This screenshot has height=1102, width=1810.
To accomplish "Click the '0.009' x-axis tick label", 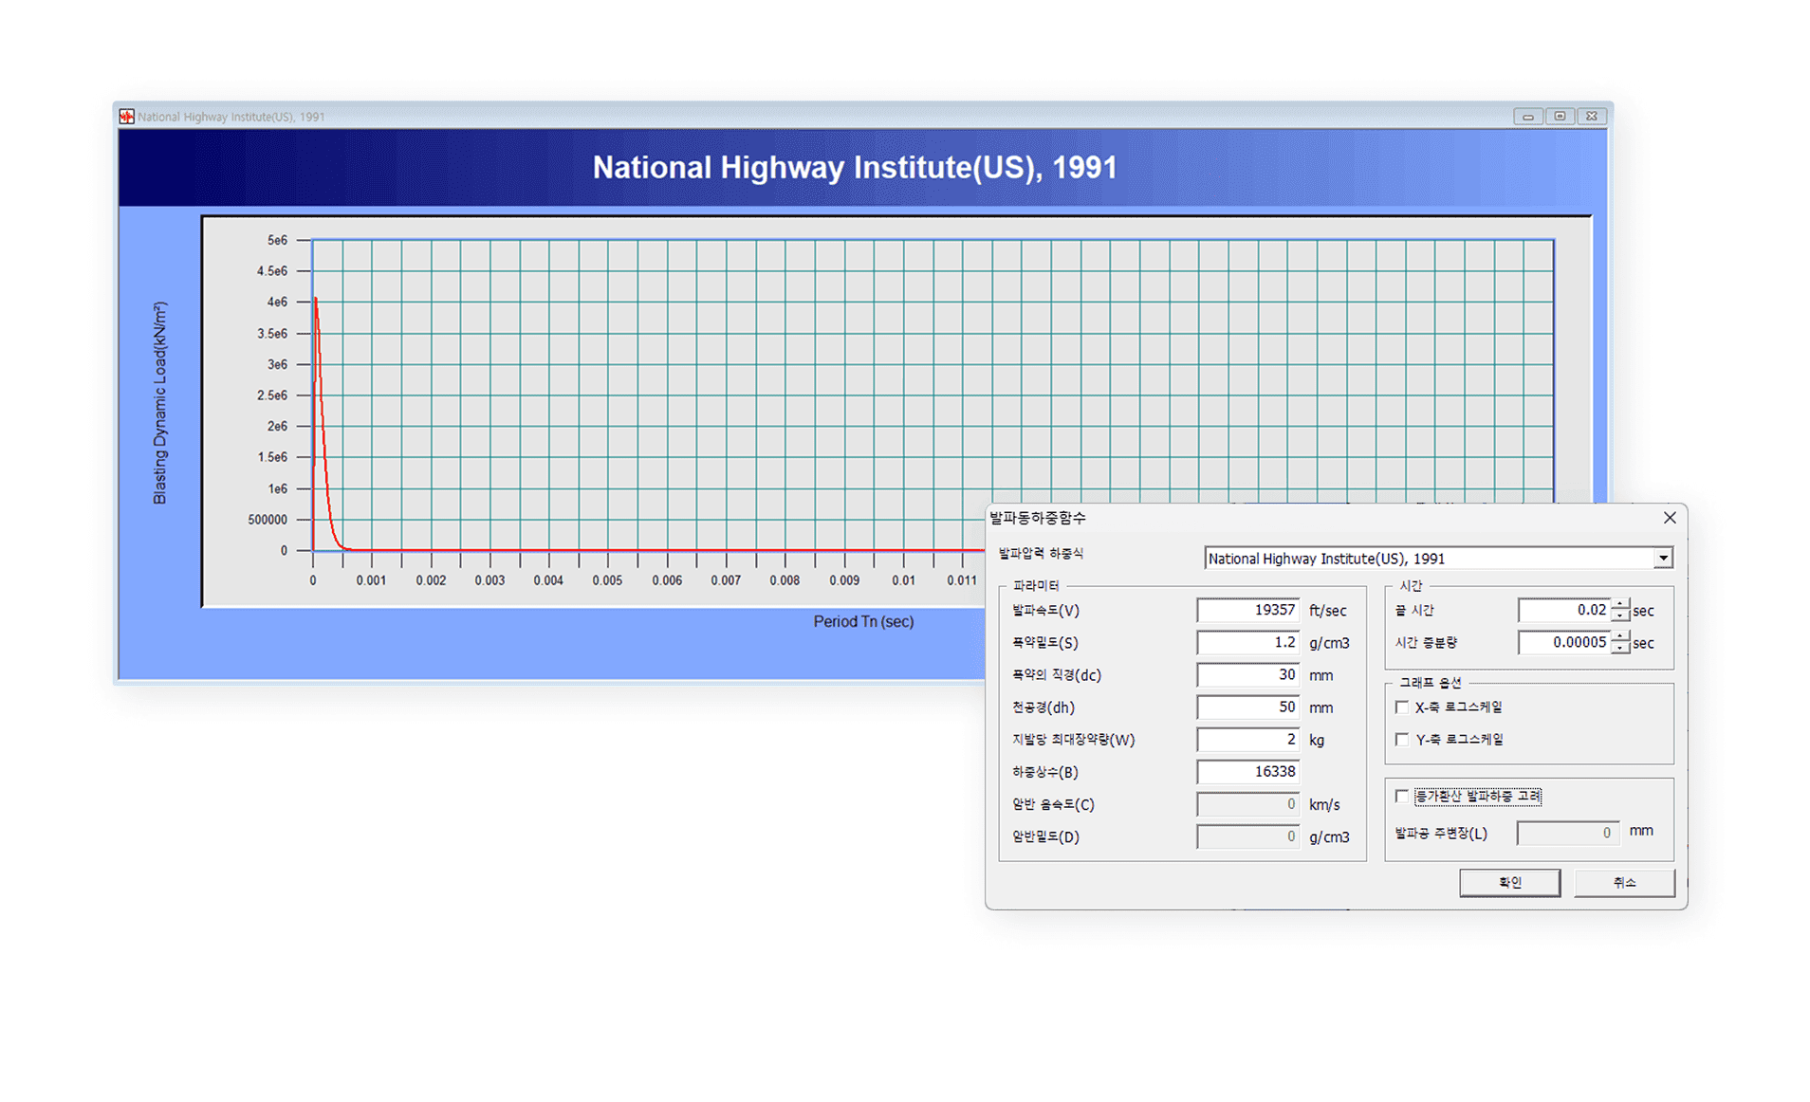I will click(844, 580).
